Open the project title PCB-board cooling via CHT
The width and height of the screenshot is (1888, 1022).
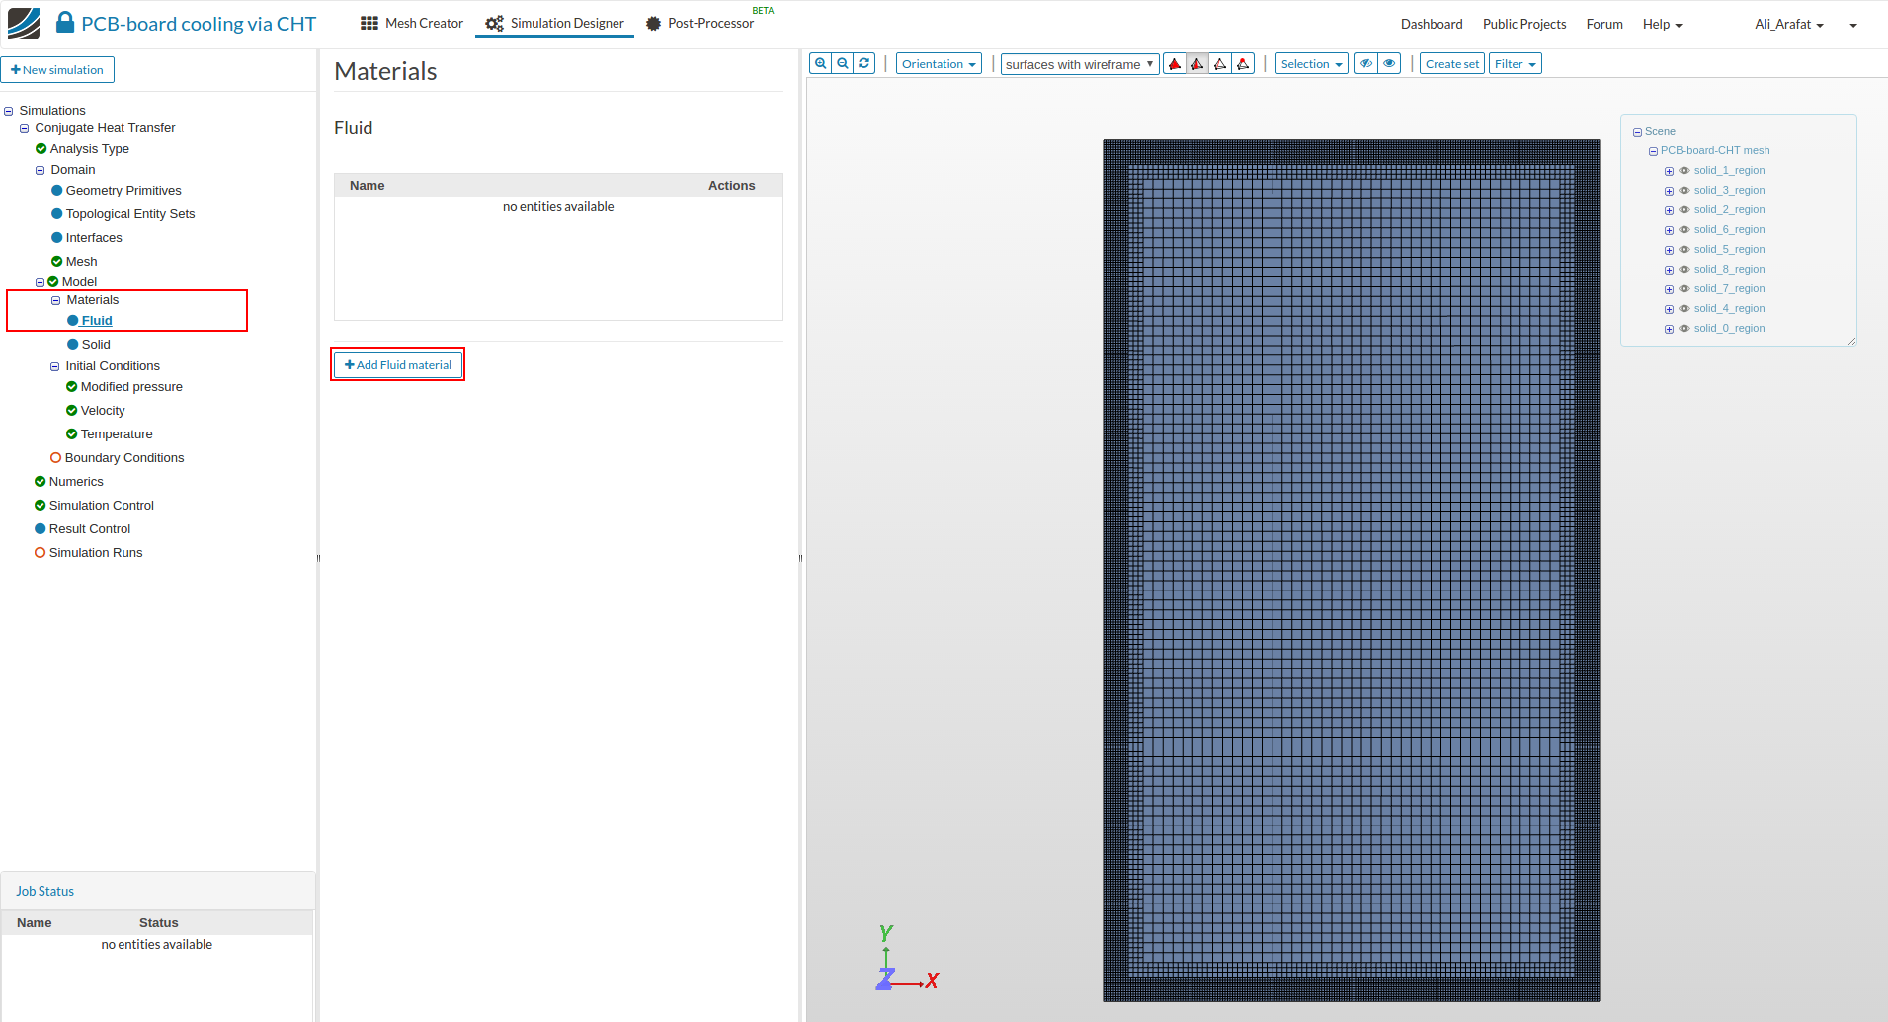[199, 24]
